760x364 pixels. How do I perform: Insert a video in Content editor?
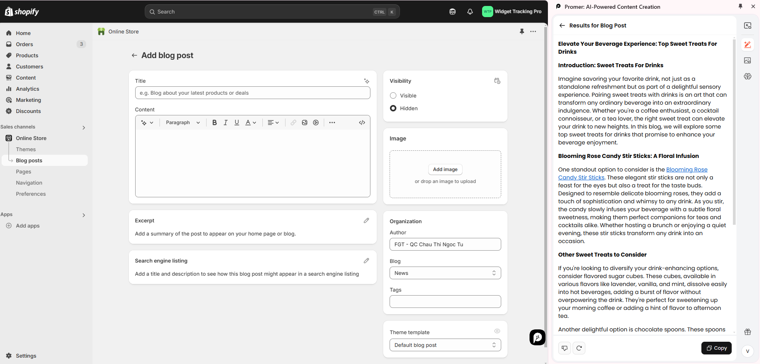pyautogui.click(x=316, y=123)
